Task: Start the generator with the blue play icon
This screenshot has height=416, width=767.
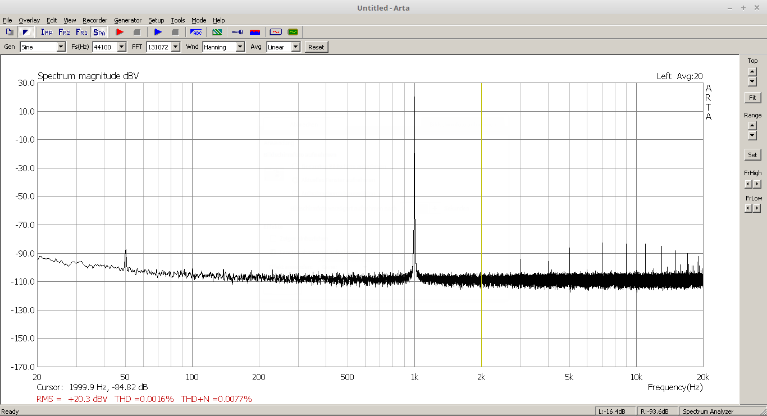Action: 158,32
